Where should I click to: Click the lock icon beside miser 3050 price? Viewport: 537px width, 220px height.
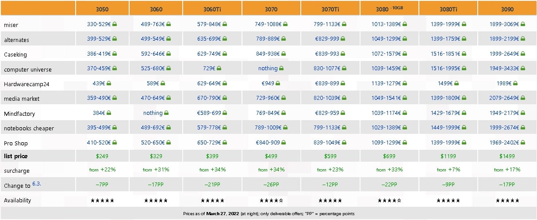click(114, 24)
